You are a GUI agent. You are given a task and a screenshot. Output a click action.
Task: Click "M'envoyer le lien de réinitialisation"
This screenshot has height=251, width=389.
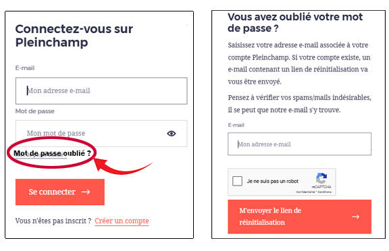pos(299,217)
